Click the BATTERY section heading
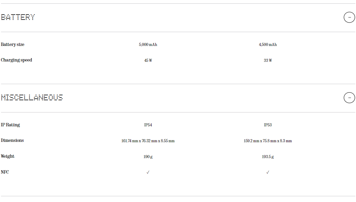The image size is (356, 202). click(18, 17)
